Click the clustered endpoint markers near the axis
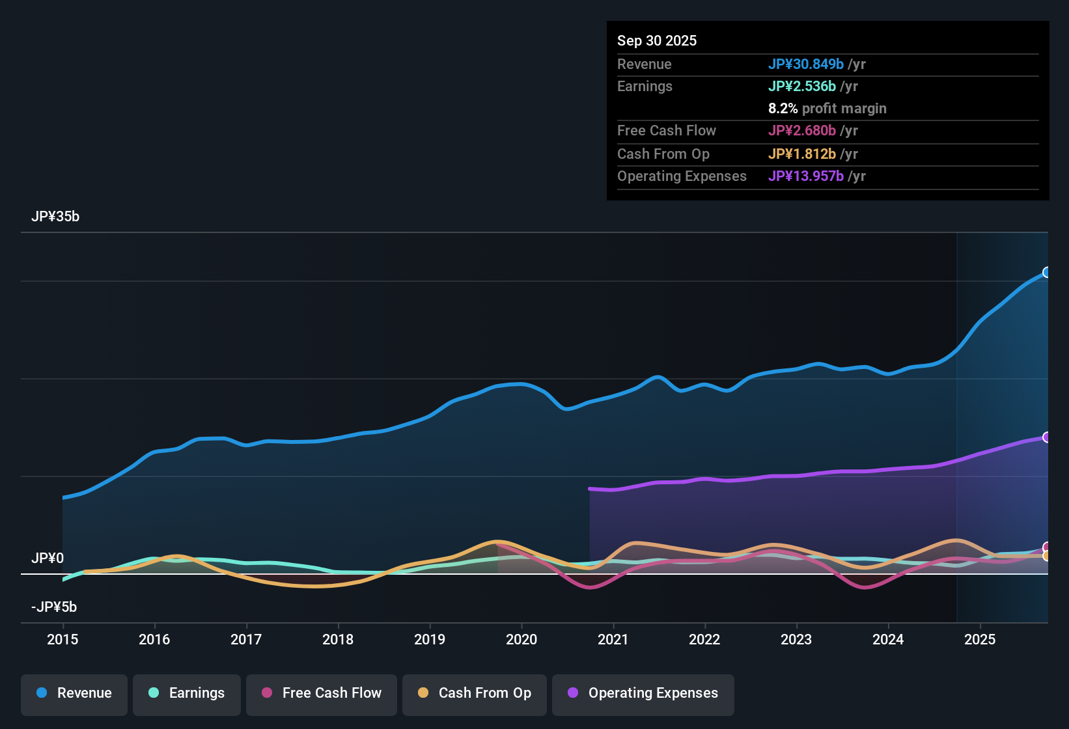The image size is (1069, 729). coord(1047,552)
